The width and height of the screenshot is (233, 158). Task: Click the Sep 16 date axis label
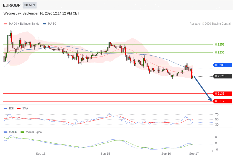click(x=166, y=154)
